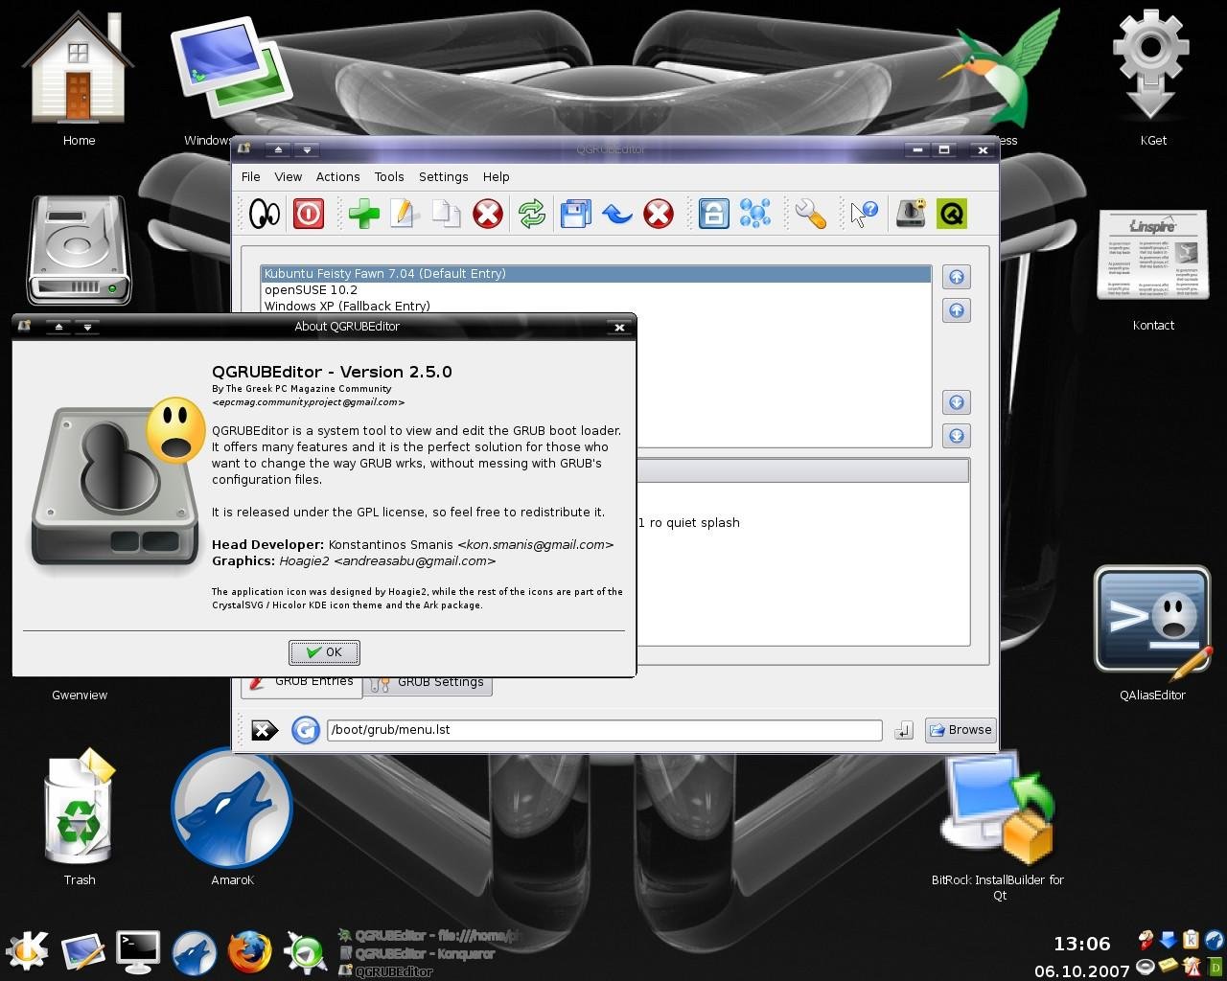Move entry down one with first down-arrow button
Screen dimensions: 1227x981
pos(956,402)
